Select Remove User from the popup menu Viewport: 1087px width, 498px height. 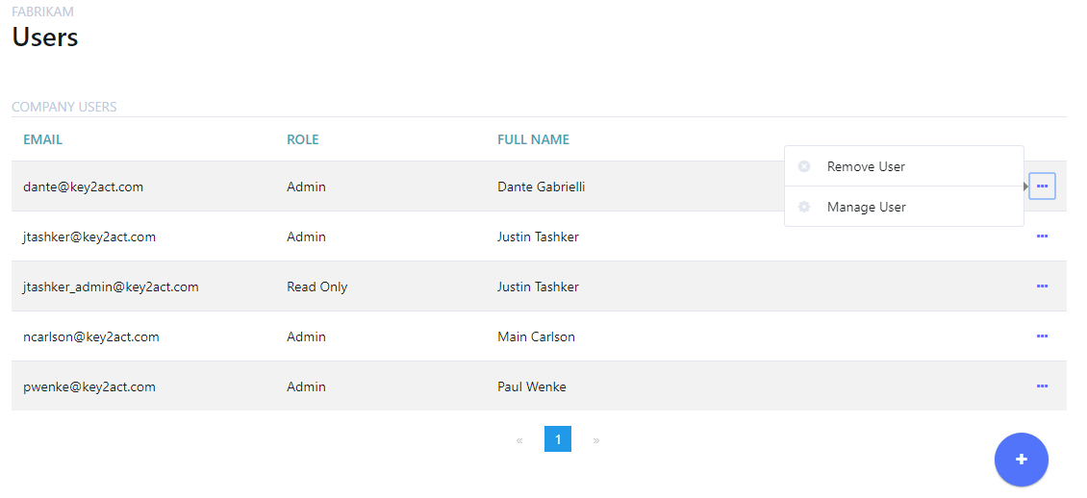[866, 166]
